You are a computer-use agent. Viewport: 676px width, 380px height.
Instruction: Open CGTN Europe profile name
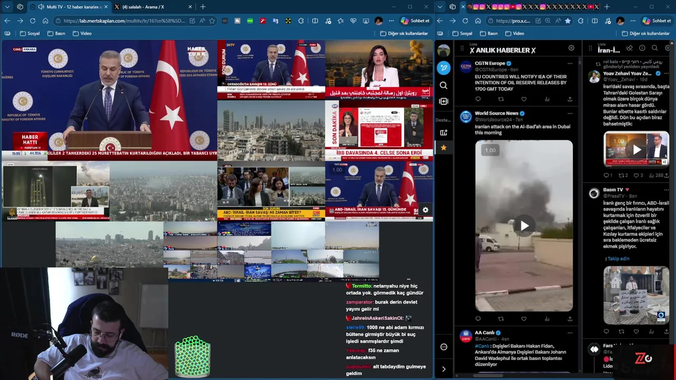click(x=490, y=63)
